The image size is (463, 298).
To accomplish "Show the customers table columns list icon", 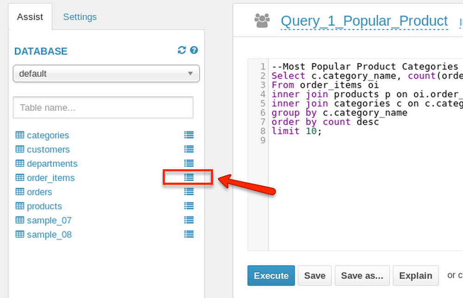I will coord(189,149).
